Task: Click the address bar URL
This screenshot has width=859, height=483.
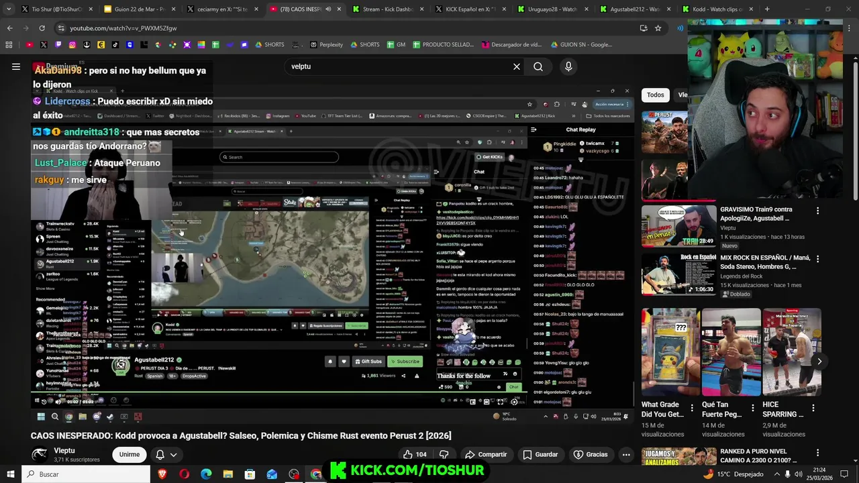Action: pos(123,28)
